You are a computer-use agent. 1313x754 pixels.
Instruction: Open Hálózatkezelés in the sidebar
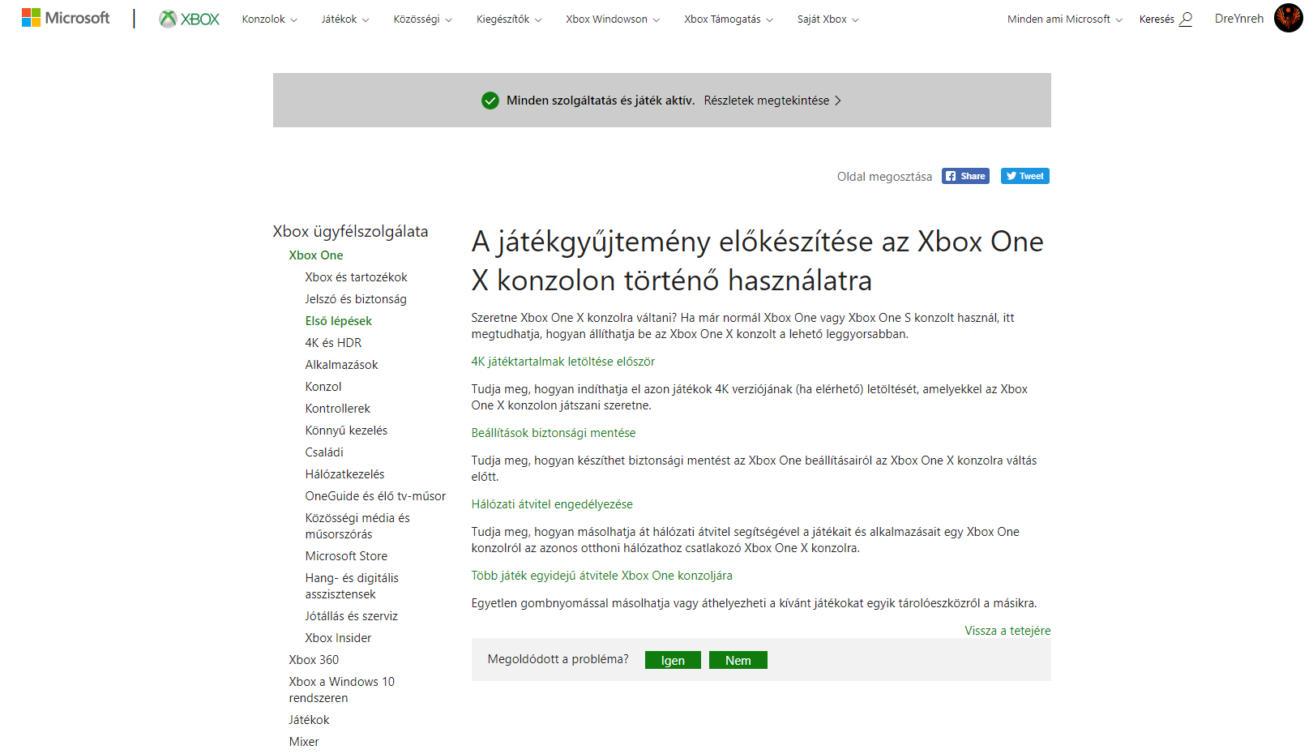[345, 474]
